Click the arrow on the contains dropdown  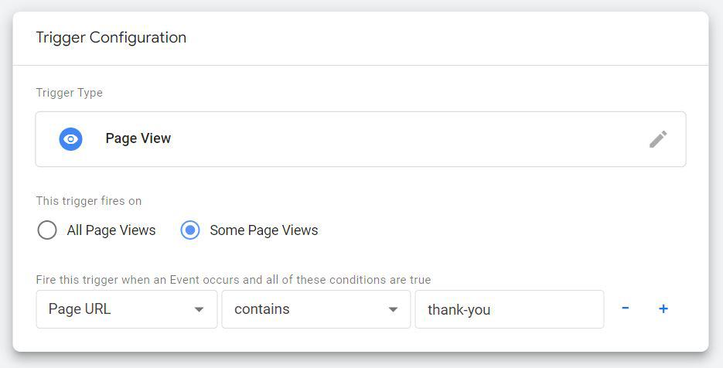tap(393, 309)
